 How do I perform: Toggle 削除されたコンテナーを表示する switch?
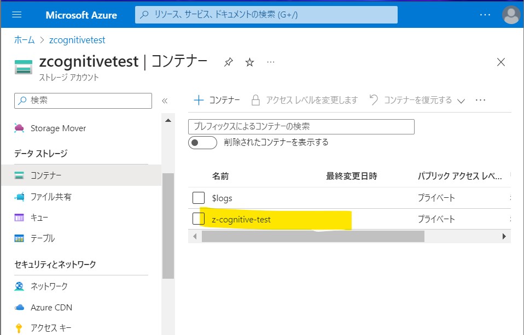point(202,143)
